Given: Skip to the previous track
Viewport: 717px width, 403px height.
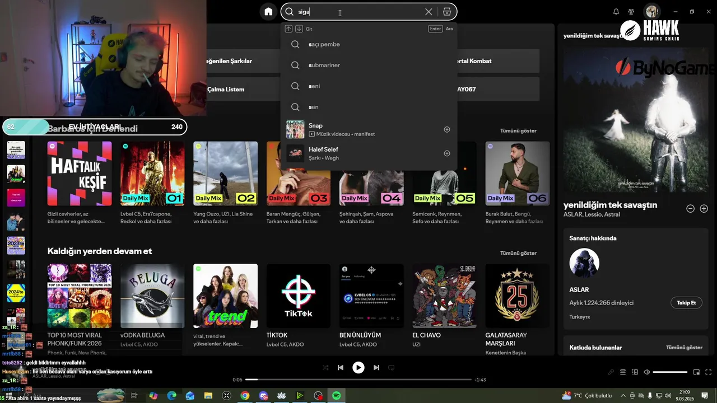Looking at the screenshot, I should 341,368.
